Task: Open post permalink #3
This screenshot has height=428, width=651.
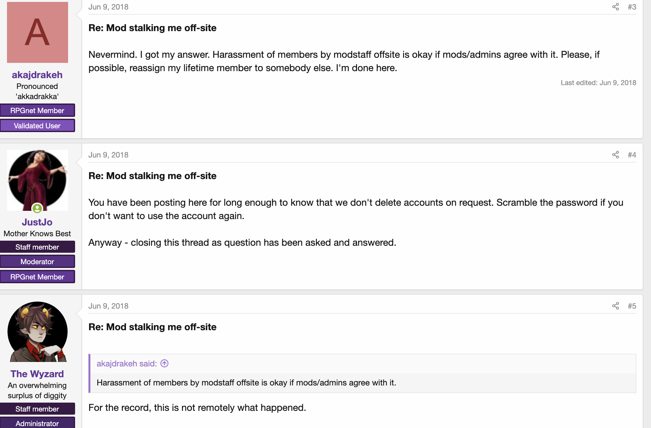Action: pyautogui.click(x=632, y=7)
